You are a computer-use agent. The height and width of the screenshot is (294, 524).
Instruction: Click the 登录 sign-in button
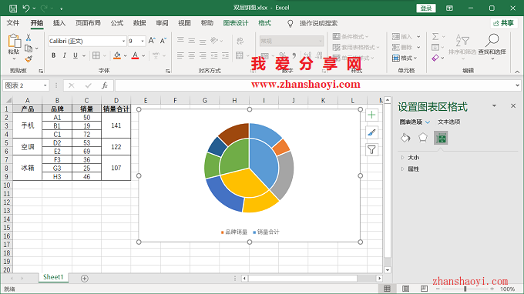coord(425,8)
